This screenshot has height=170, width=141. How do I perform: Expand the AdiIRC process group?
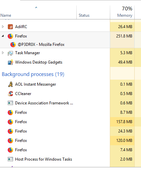(x=3, y=27)
